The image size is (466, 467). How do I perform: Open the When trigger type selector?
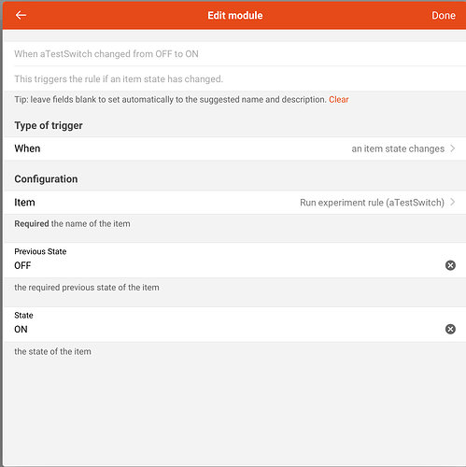pyautogui.click(x=234, y=149)
